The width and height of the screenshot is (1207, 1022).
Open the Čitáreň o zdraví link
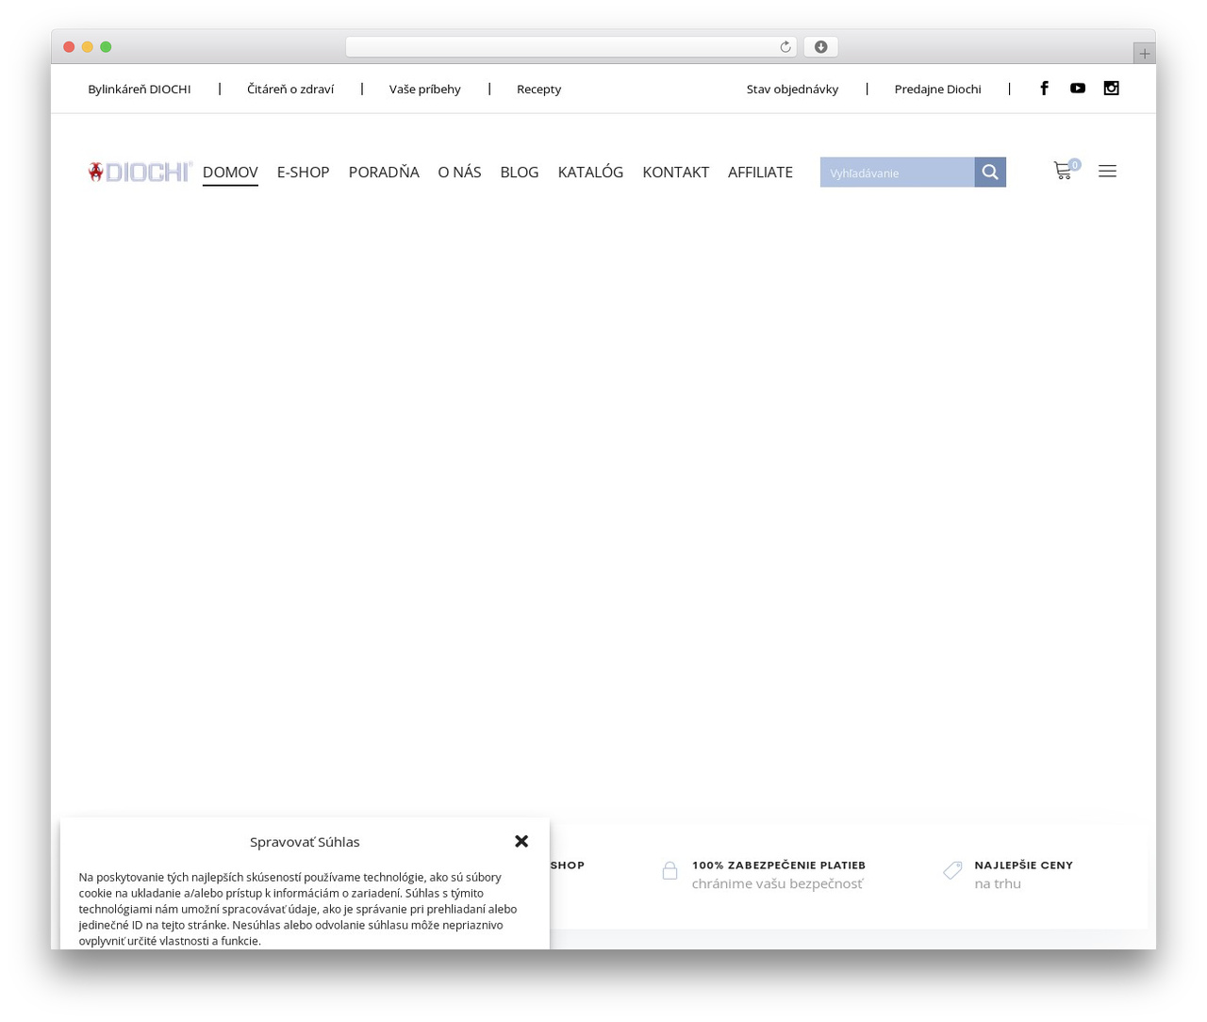click(x=290, y=90)
